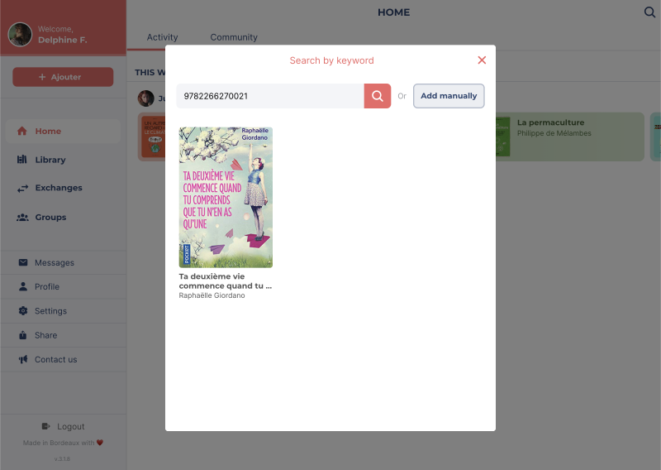Viewport: 661px width, 470px height.
Task: Open Home in the sidebar
Action: (64, 131)
